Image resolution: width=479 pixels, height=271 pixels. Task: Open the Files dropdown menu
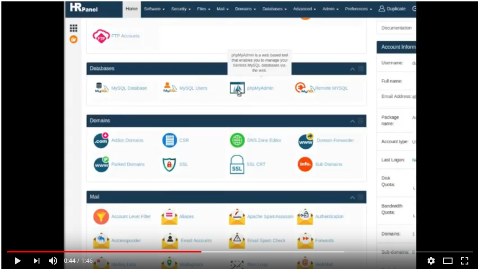tap(204, 9)
